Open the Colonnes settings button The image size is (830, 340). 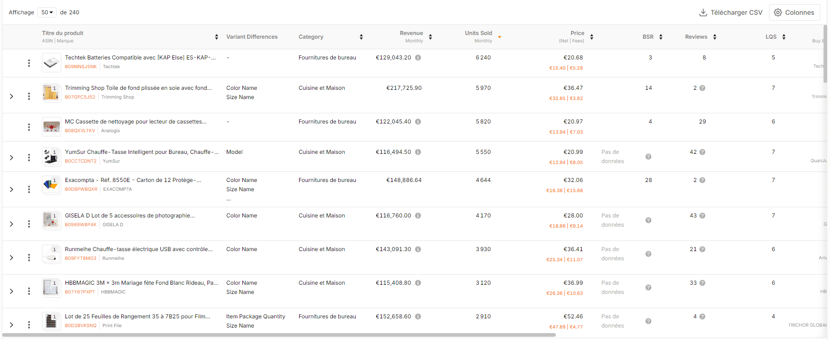[794, 12]
